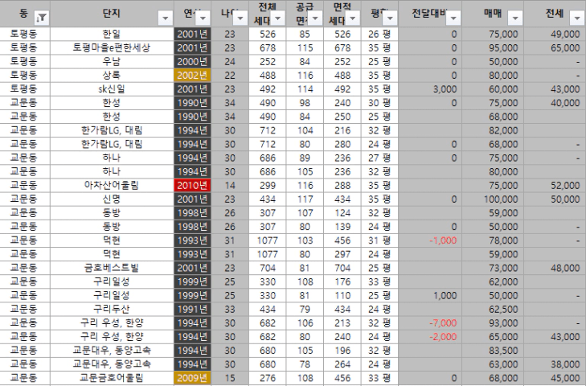Expand the 연식 column filter dropdown
The image size is (586, 386).
pos(204,17)
